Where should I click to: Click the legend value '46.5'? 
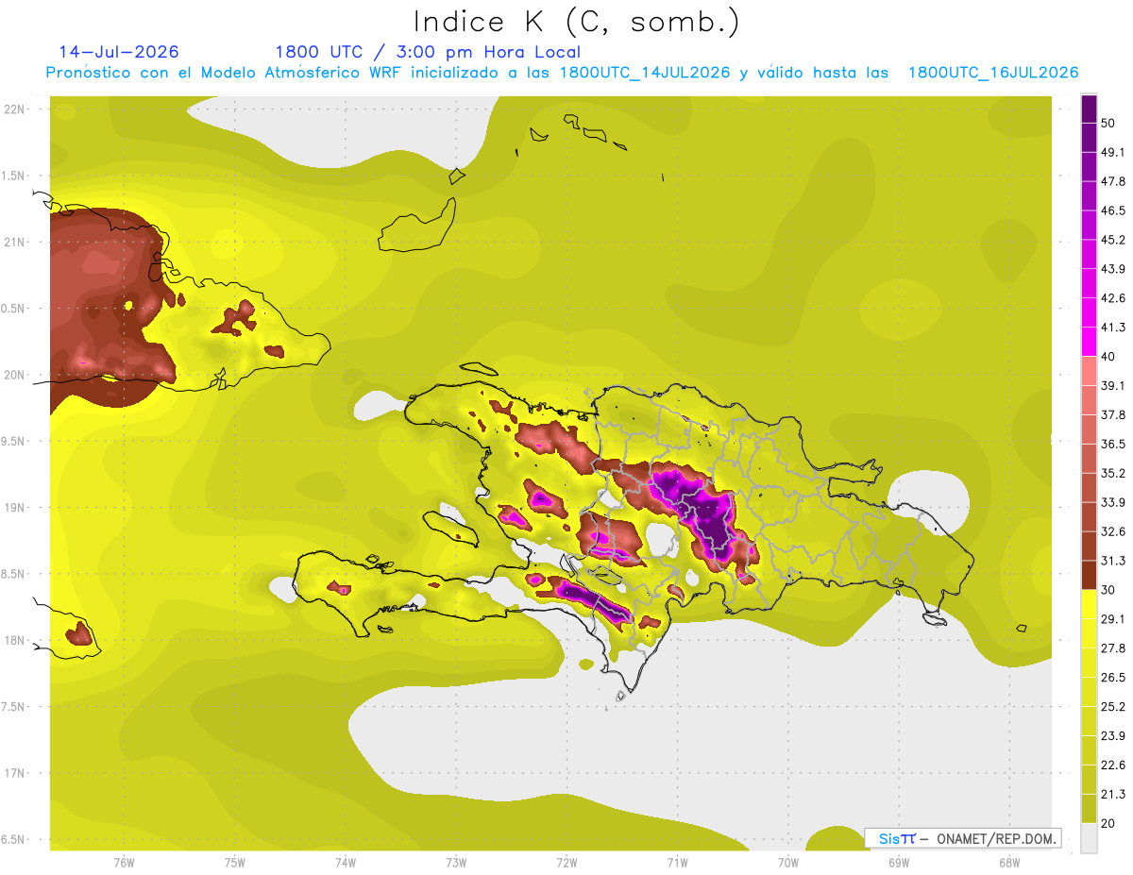(1114, 210)
